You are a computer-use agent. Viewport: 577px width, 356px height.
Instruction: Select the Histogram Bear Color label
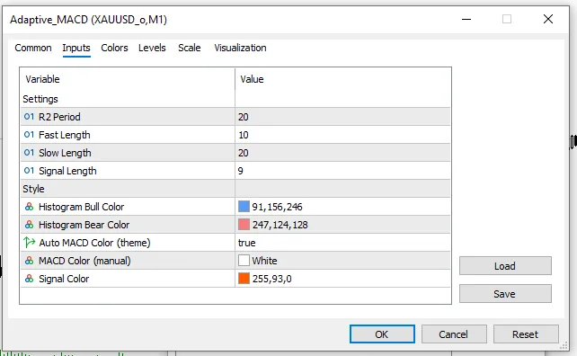84,225
